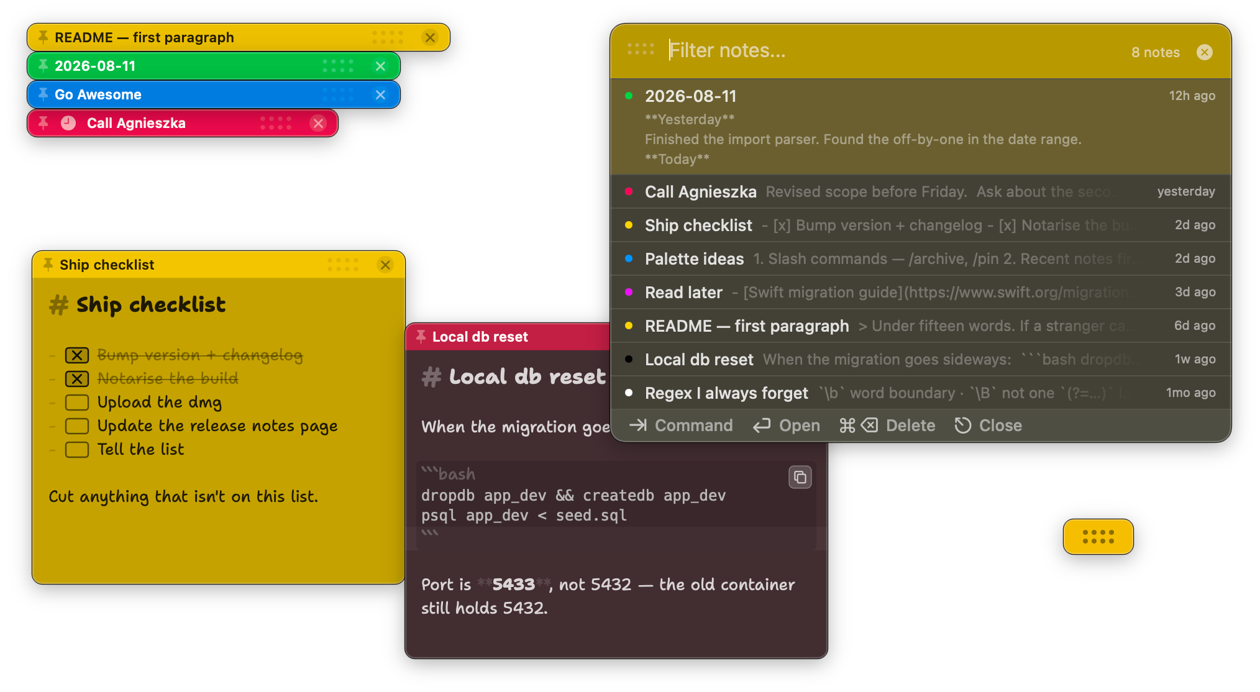The height and width of the screenshot is (692, 1260).
Task: Click the pin icon on Local db reset note
Action: coord(421,337)
